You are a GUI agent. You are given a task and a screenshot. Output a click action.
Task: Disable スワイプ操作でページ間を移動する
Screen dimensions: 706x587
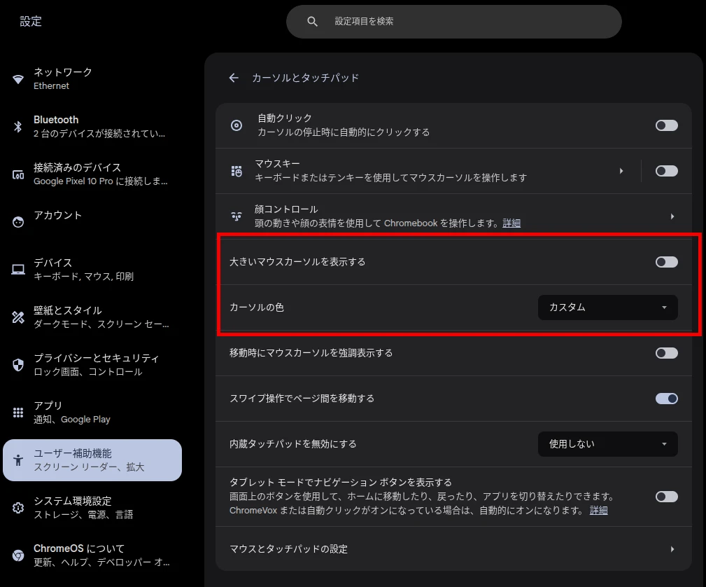(x=665, y=399)
